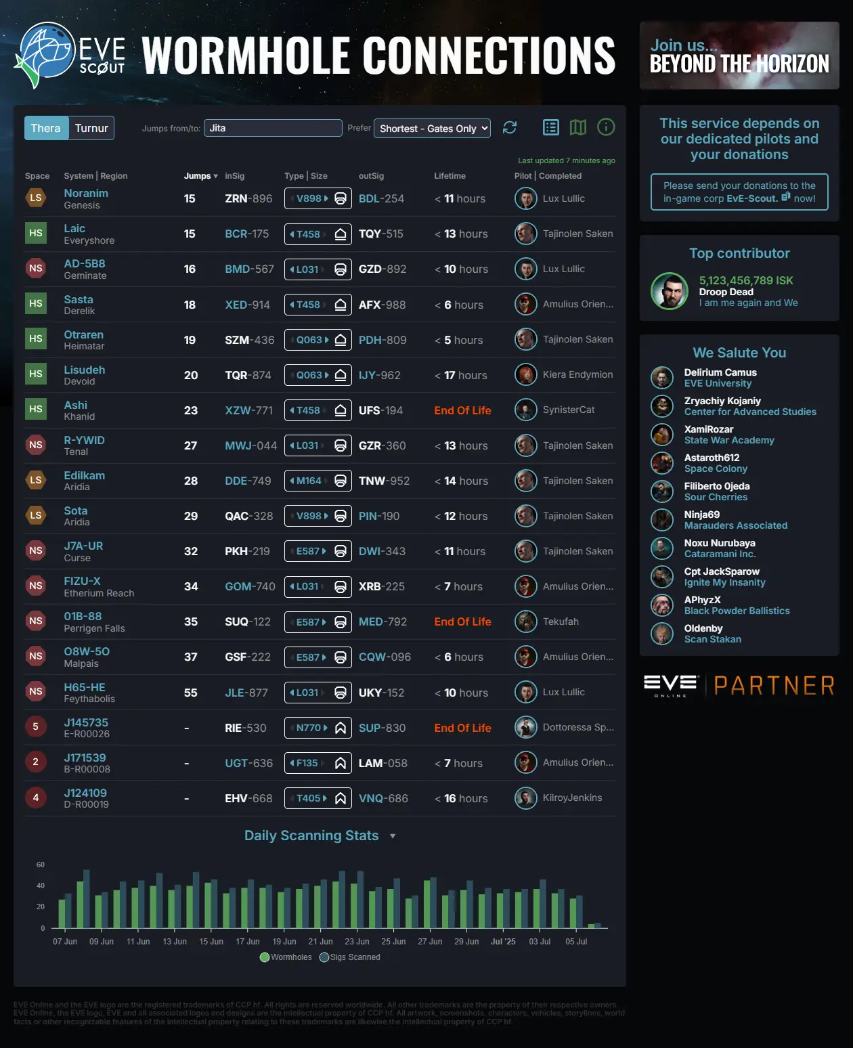Click the donations message box
This screenshot has width=853, height=1048.
pyautogui.click(x=739, y=192)
